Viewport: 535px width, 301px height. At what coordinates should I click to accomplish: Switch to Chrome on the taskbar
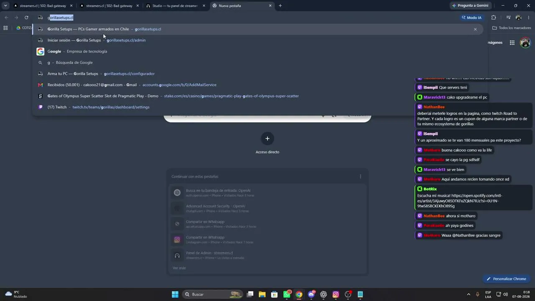(299, 294)
